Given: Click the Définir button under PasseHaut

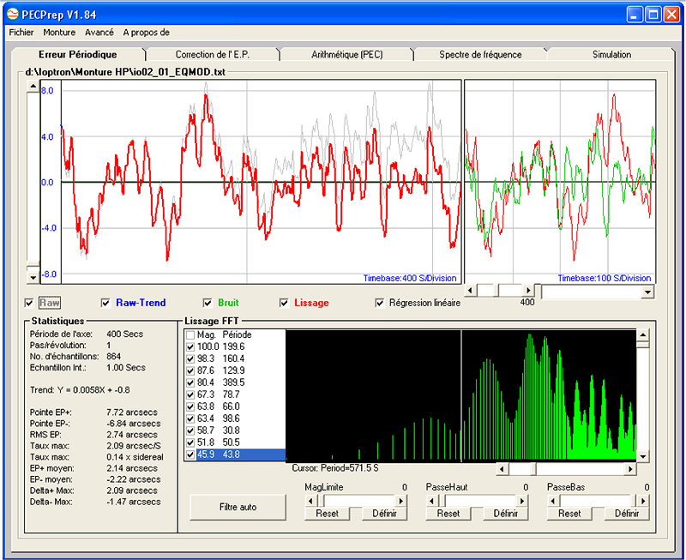Looking at the screenshot, I should (507, 513).
